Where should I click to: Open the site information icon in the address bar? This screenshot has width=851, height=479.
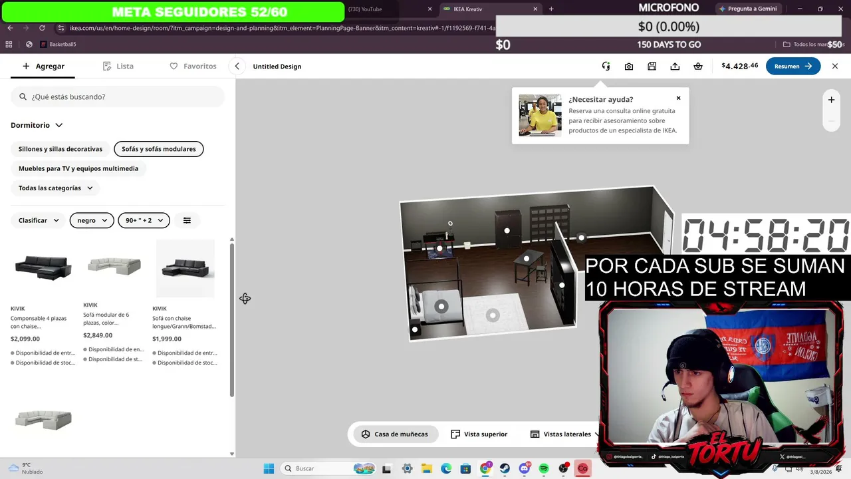(61, 28)
